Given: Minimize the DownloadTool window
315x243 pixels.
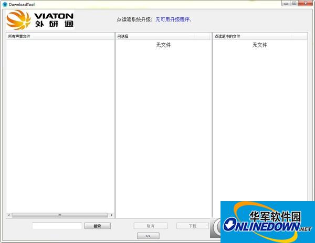Looking at the screenshot, I should 285,3.
